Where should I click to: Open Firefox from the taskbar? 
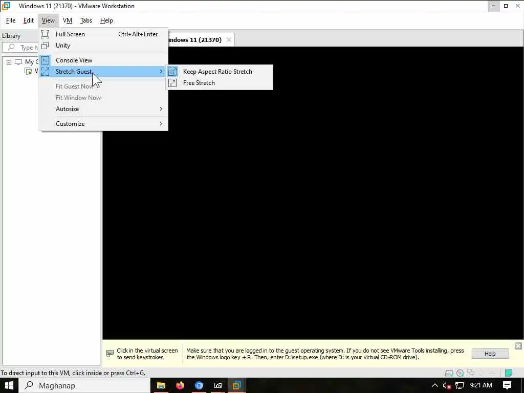[x=180, y=386]
